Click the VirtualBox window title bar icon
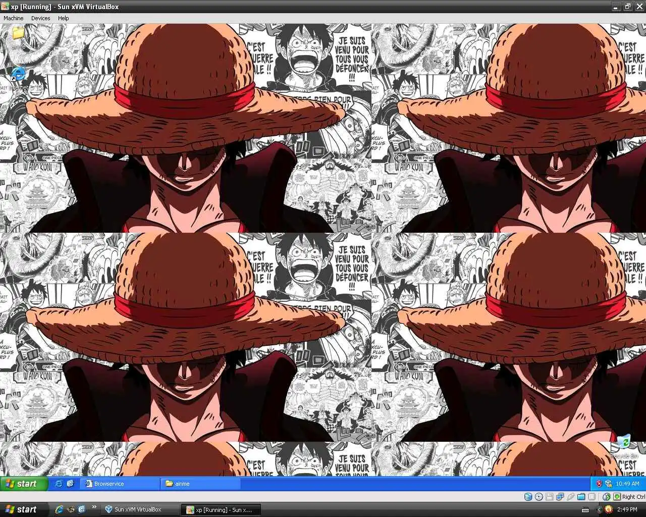646x517 pixels. click(5, 7)
